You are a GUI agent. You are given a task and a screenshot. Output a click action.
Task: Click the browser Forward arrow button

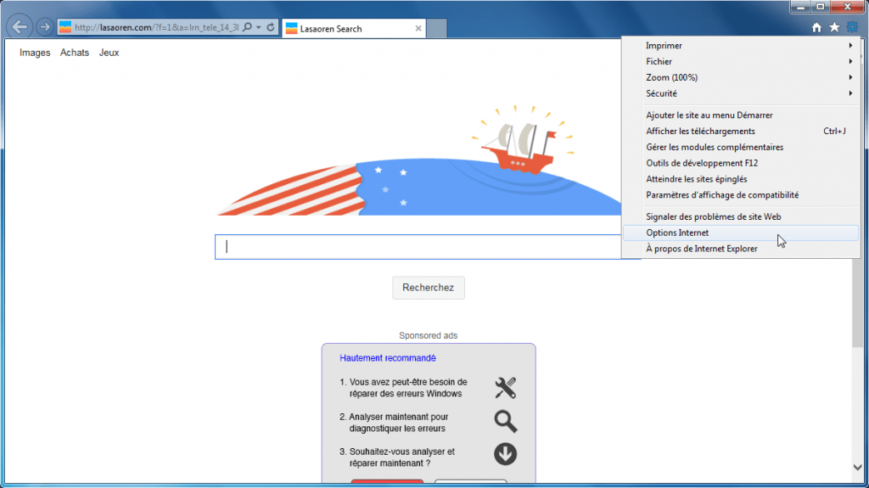pos(44,26)
